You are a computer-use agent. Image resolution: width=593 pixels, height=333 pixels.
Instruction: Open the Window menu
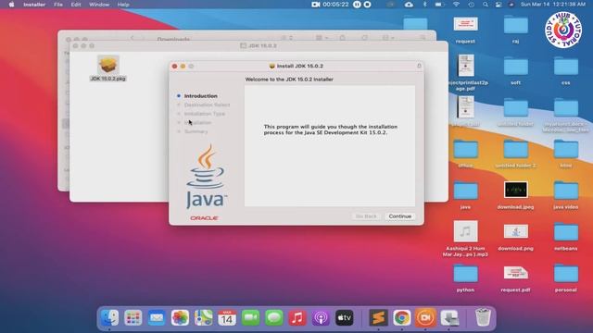[99, 5]
